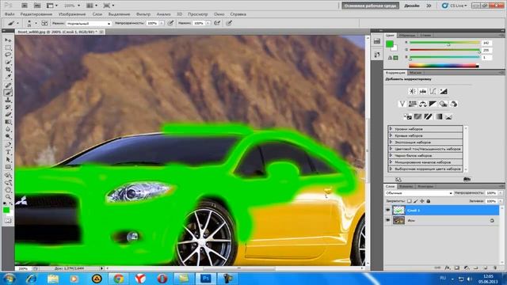Open the Окно menu

219,14
